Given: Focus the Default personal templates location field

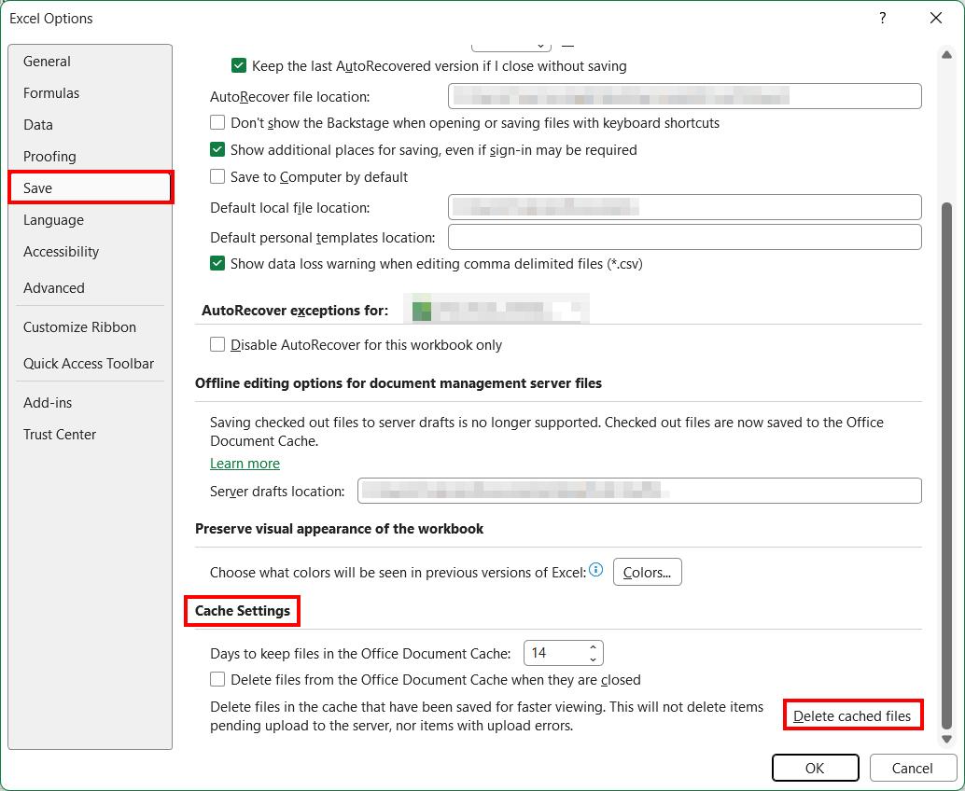Looking at the screenshot, I should point(684,237).
